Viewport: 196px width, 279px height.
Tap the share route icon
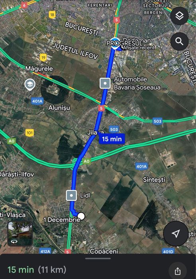pos(177,271)
